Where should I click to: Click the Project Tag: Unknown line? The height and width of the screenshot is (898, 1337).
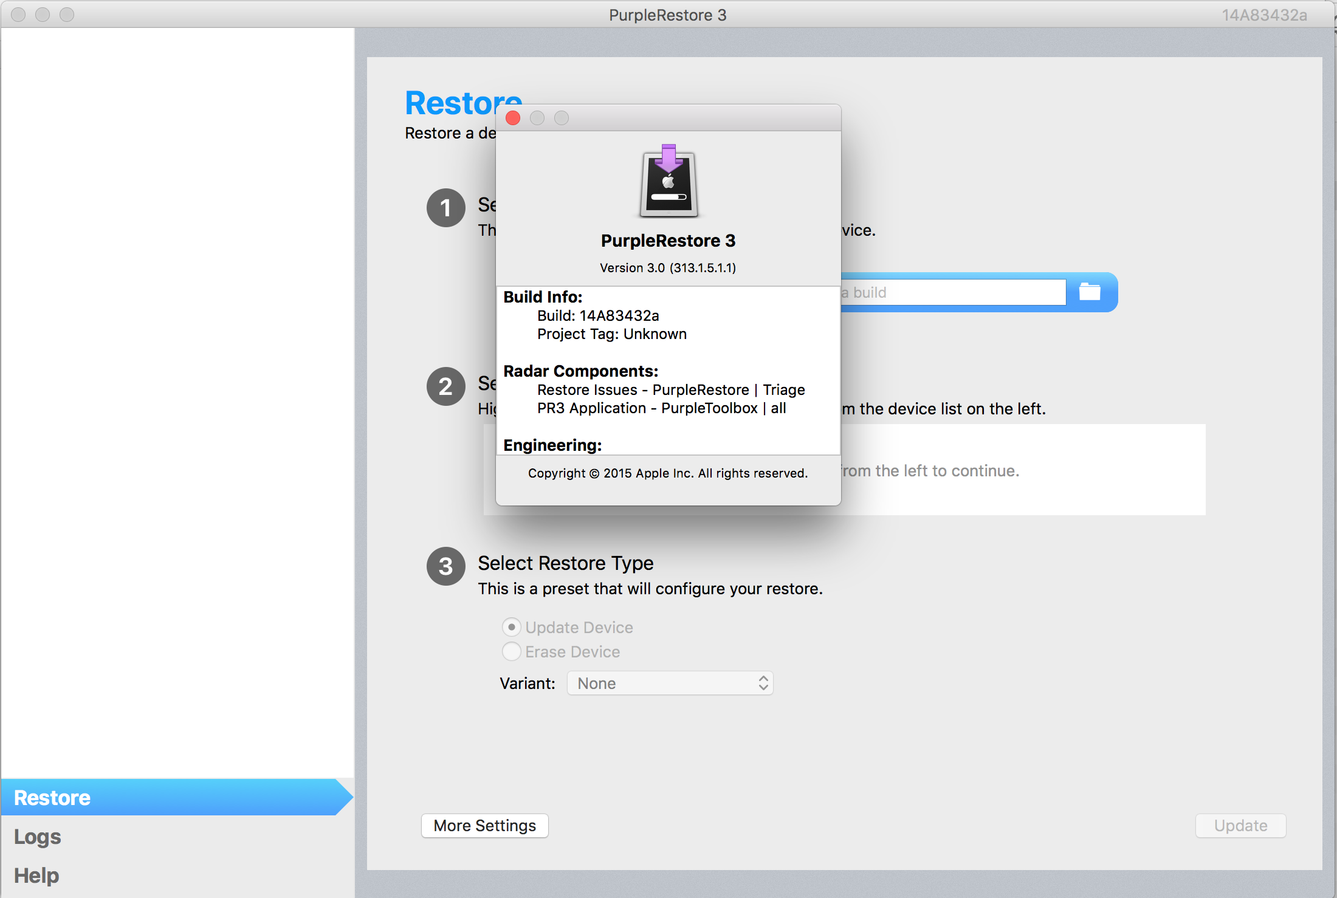coord(612,334)
